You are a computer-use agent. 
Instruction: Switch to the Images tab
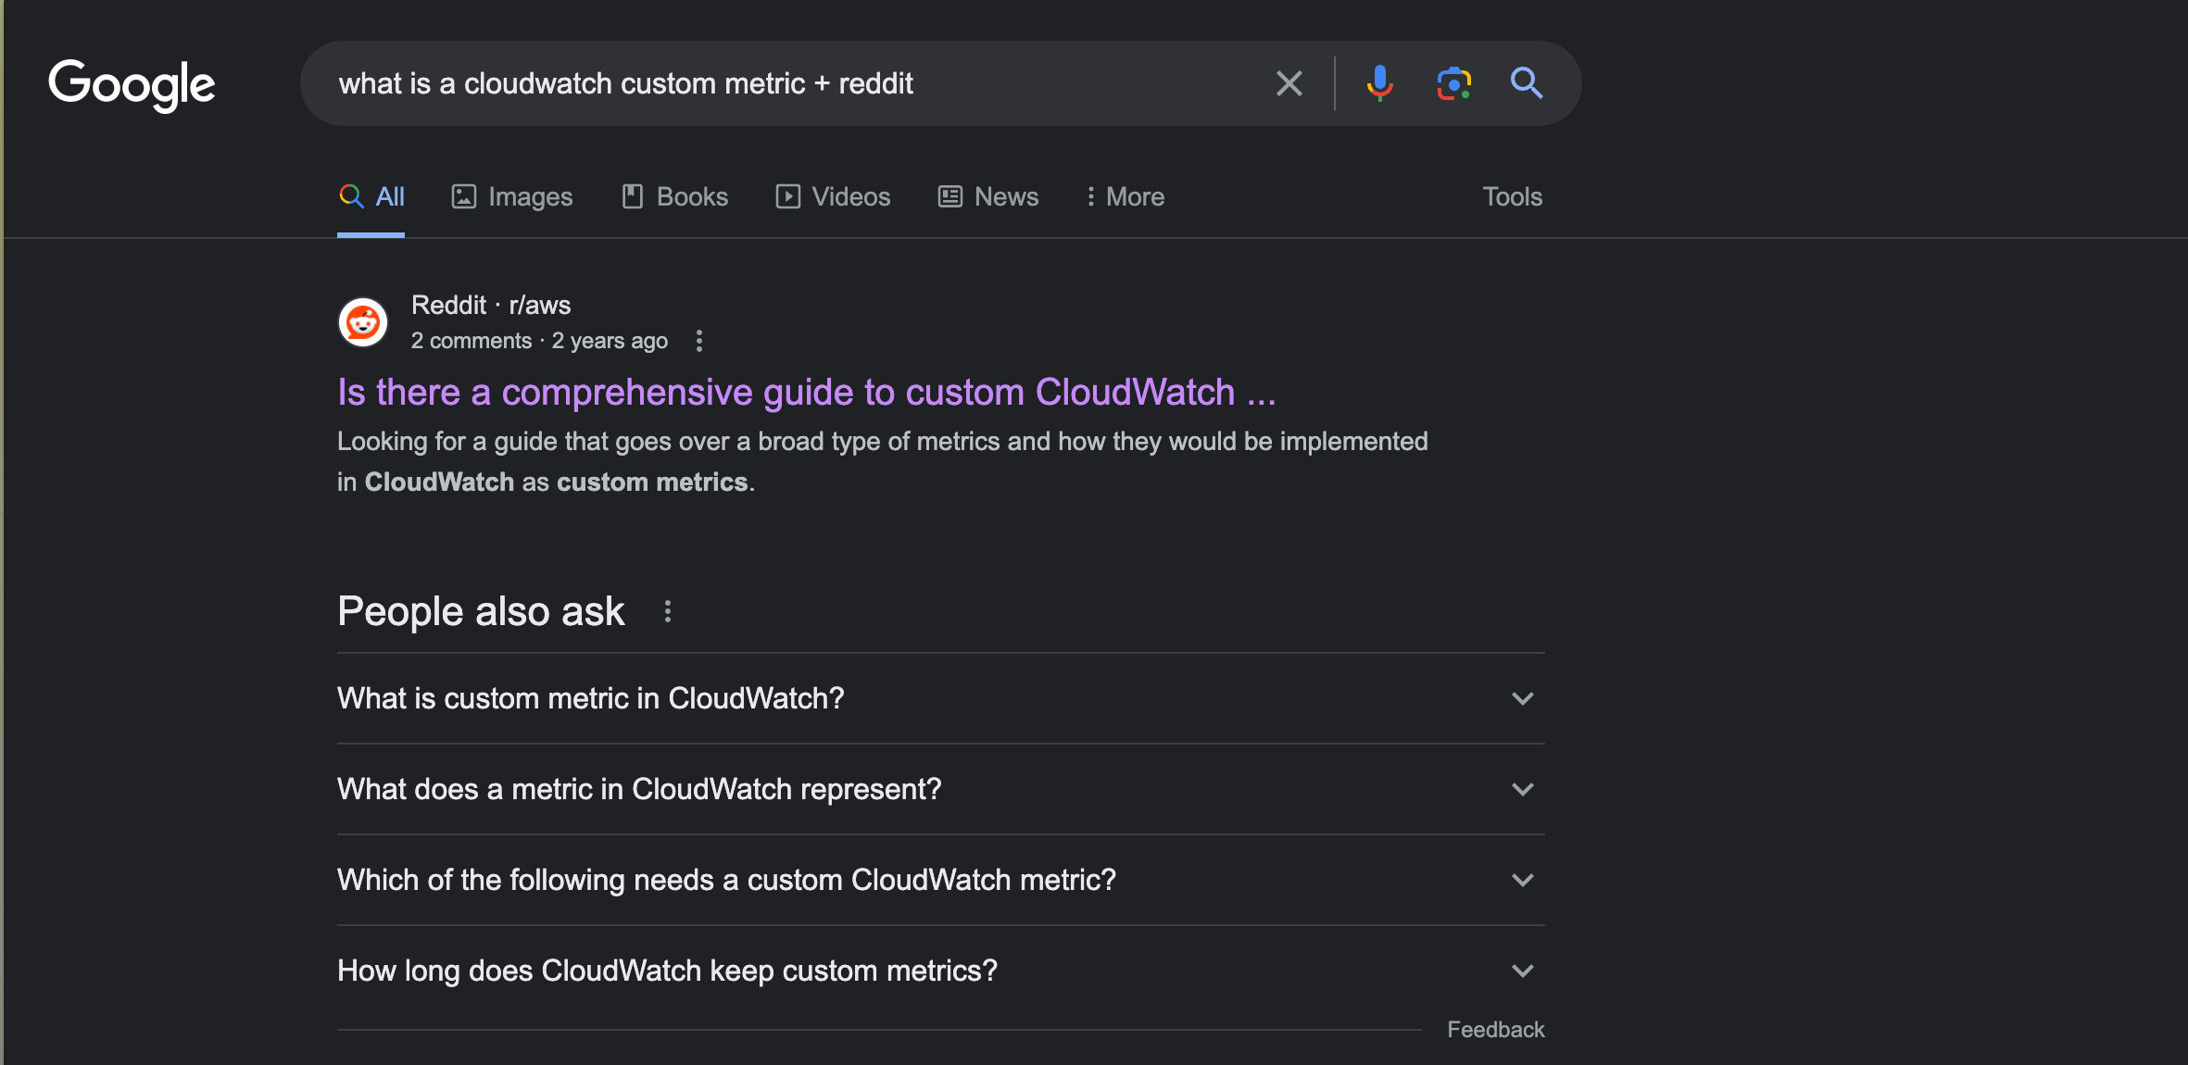[512, 196]
